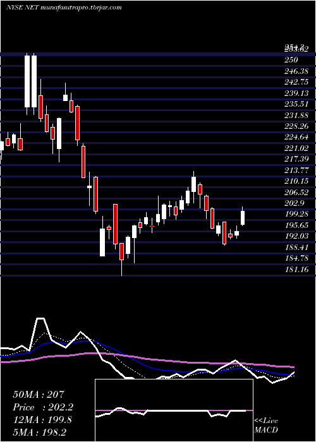The width and height of the screenshot is (316, 442).
Task: Click the 184.78 price axis label
Action: [296, 258]
